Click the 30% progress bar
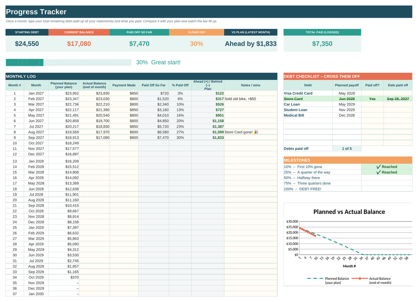 pos(69,62)
